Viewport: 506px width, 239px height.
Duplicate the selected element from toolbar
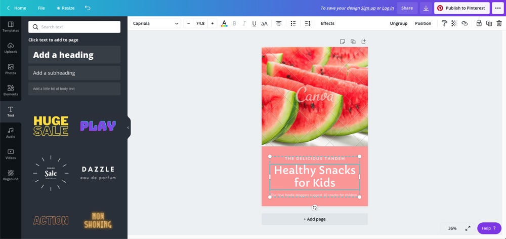pyautogui.click(x=489, y=23)
